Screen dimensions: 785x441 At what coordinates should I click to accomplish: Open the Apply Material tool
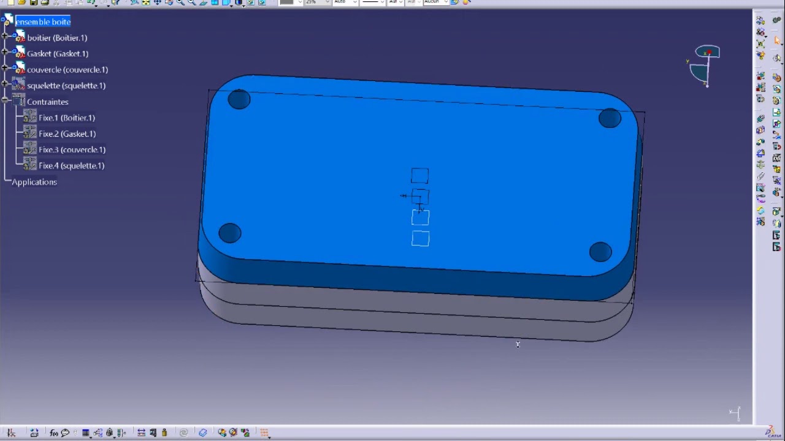pyautogui.click(x=203, y=432)
